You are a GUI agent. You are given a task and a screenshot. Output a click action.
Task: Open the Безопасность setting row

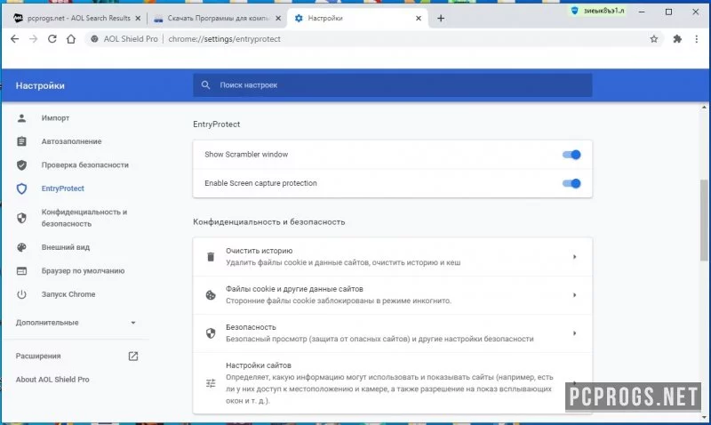coord(392,333)
